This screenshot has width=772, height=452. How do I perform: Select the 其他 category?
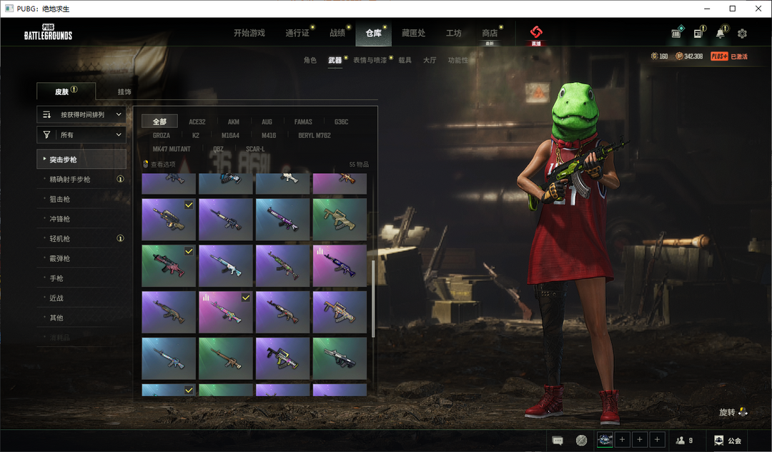point(81,318)
